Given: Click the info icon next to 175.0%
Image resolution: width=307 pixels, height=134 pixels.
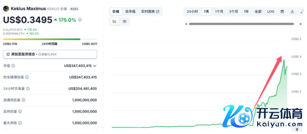Looking at the screenshot, I should (80, 20).
